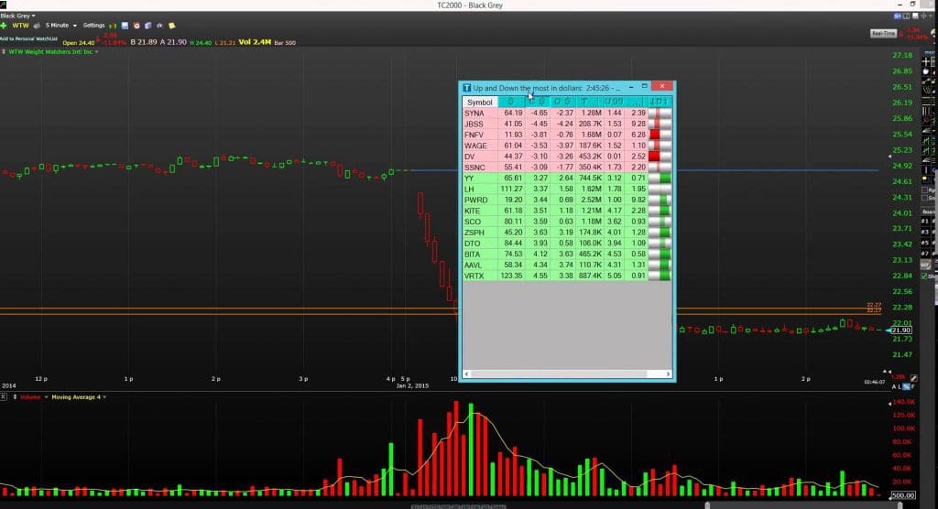Open chart Settings

click(93, 26)
